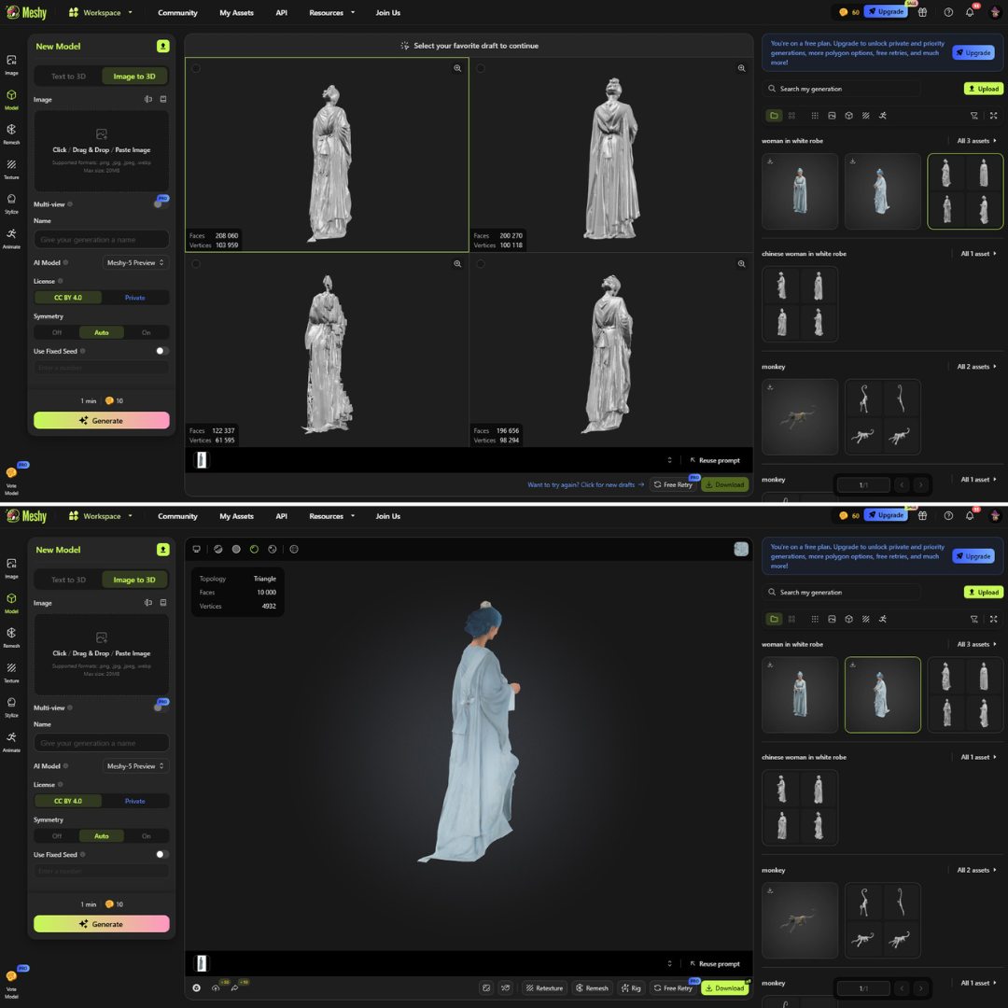
Task: Click the help question-mark icon in lower window header
Action: (x=948, y=515)
